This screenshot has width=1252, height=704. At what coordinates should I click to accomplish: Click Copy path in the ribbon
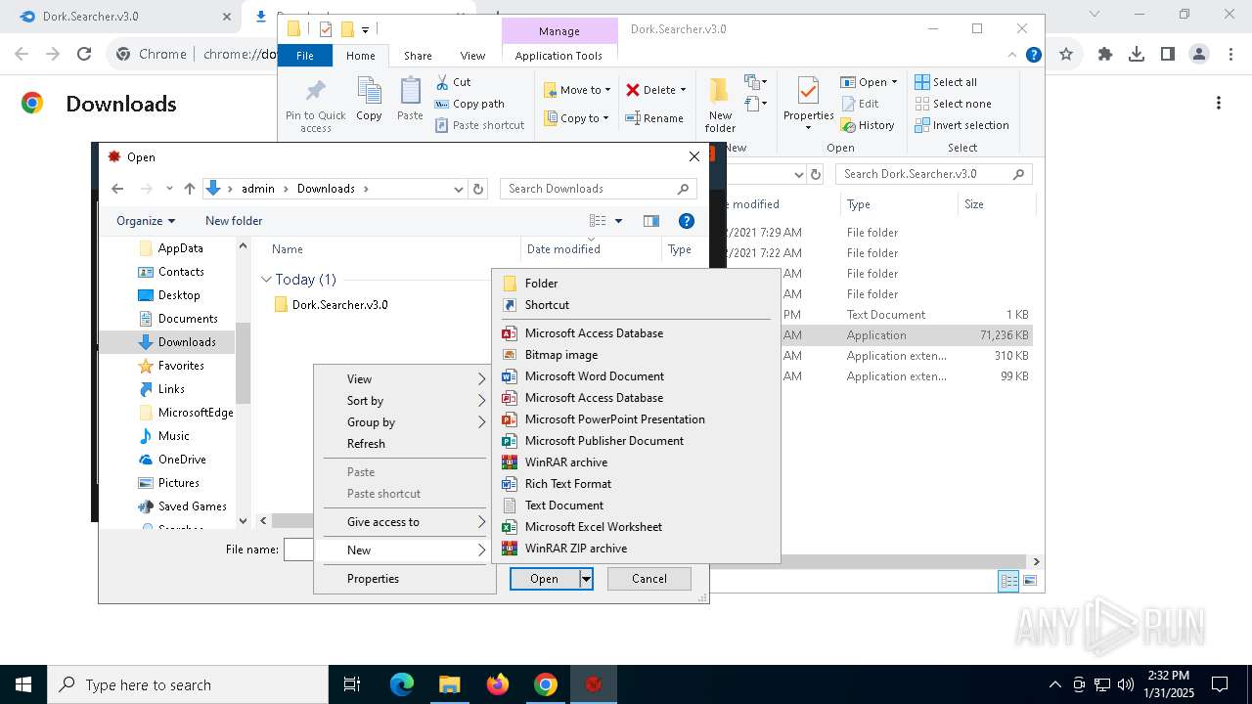pyautogui.click(x=470, y=104)
